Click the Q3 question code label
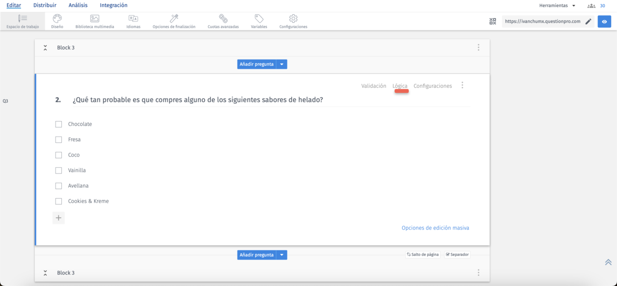The width and height of the screenshot is (617, 286). click(x=5, y=101)
